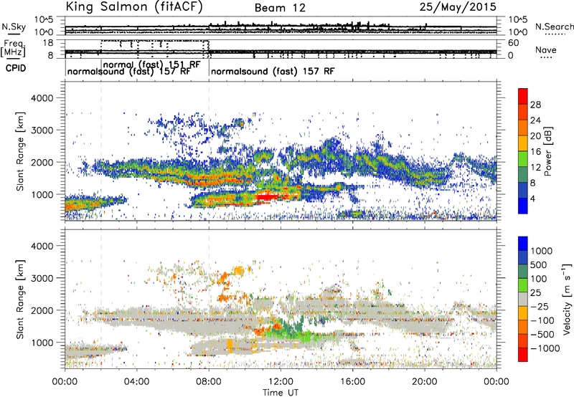The width and height of the screenshot is (574, 397).
Task: Pick the light green segment of the power colorbar
Action: click(x=523, y=159)
